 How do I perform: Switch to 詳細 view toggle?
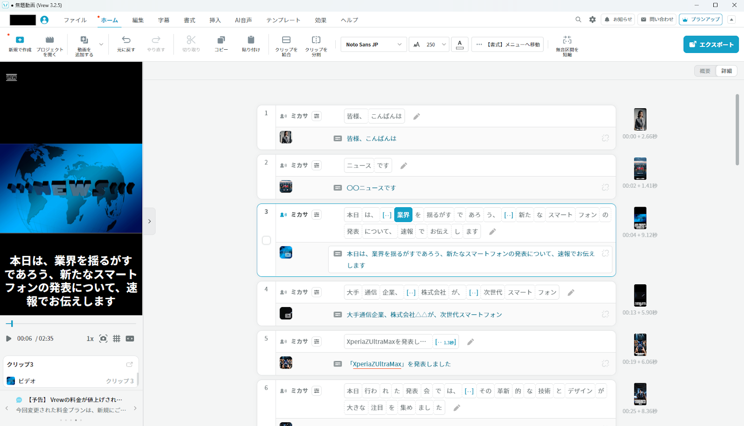pos(726,71)
